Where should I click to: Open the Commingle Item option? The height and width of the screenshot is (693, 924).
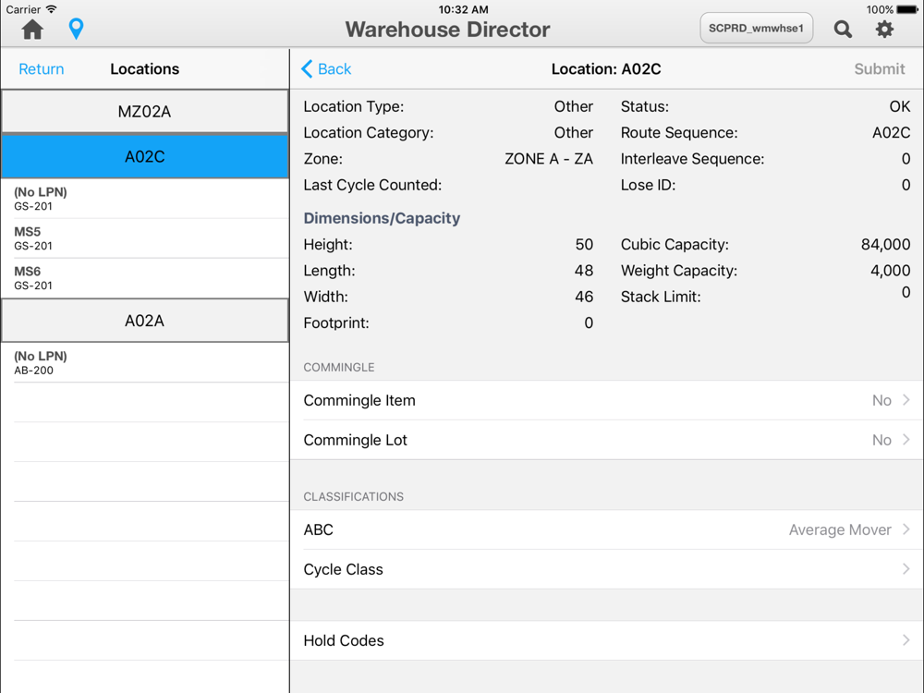click(x=607, y=401)
